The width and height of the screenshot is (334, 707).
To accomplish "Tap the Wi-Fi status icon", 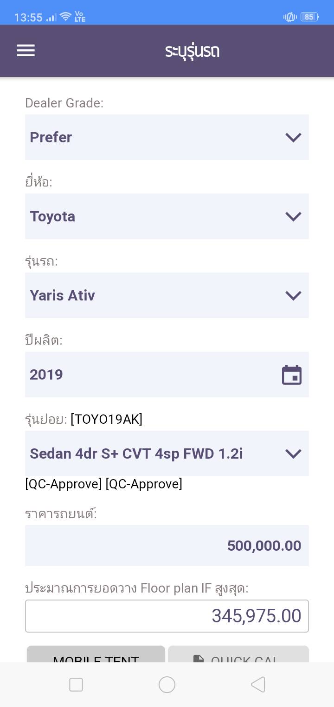I will (65, 17).
